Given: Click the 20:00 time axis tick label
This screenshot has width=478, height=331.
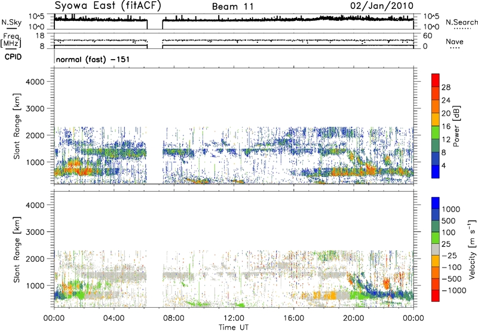Looking at the screenshot, I should click(x=354, y=318).
